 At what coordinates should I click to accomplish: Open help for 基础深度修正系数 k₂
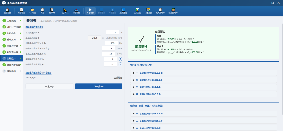121,64
